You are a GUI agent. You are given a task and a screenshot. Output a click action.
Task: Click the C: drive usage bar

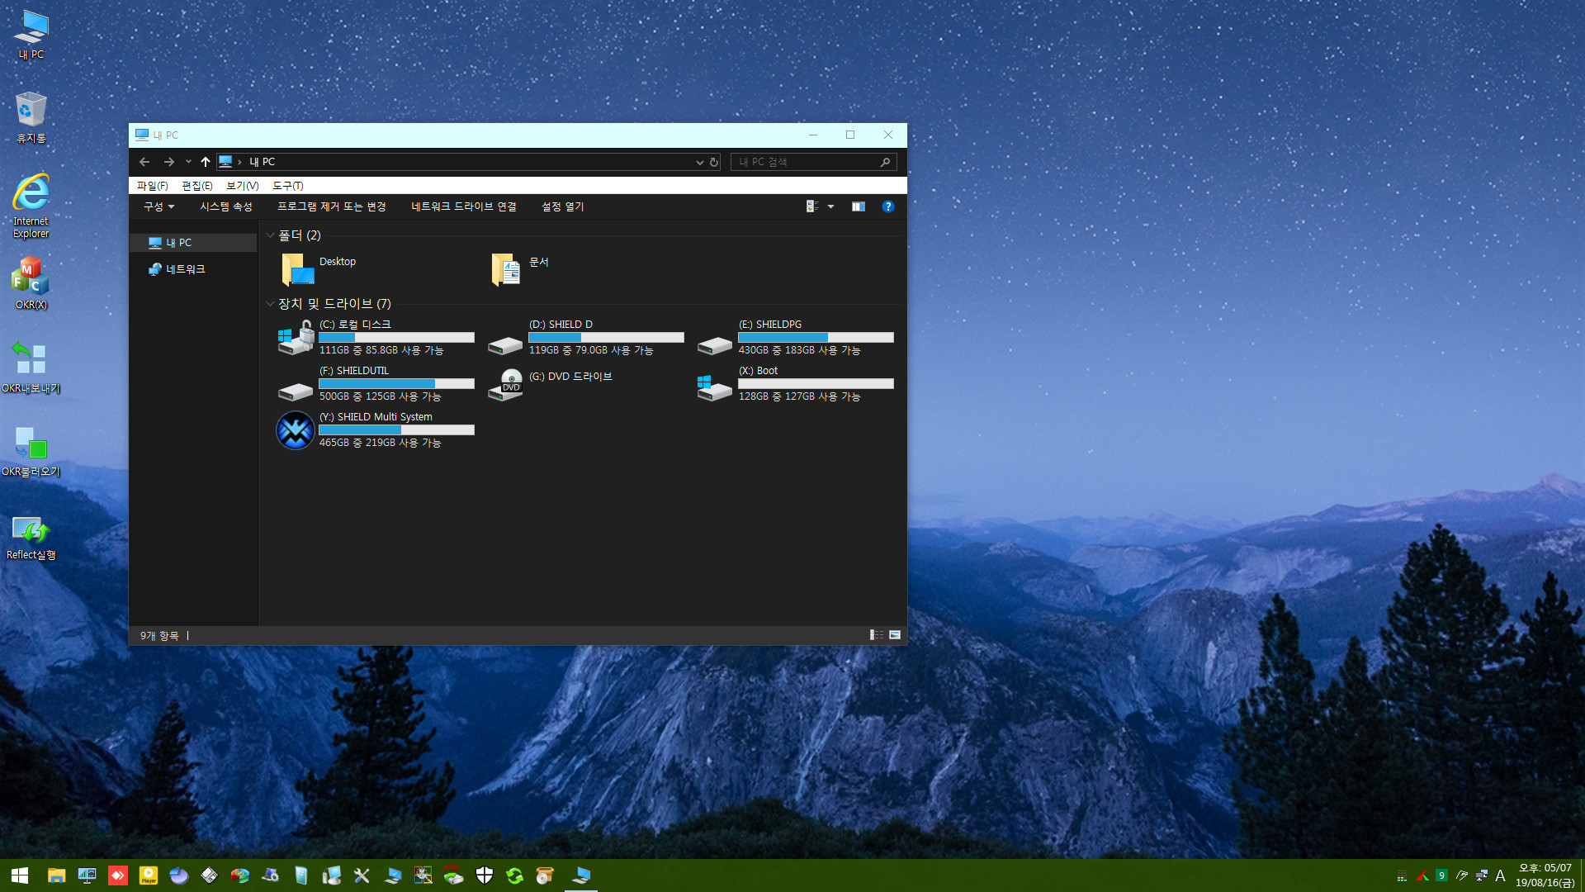[396, 338]
